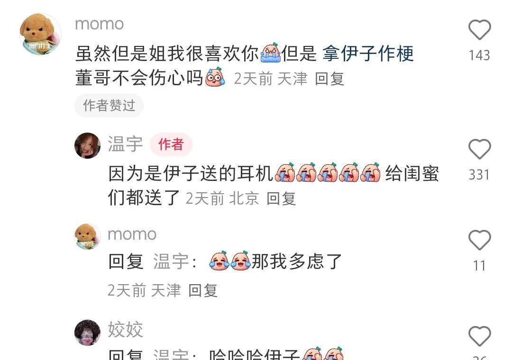Image resolution: width=512 pixels, height=360 pixels.
Task: Like momo's reply with 11 likes
Action: tap(479, 240)
